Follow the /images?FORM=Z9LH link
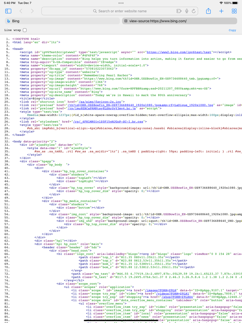Screen dimensions: 242x323 (161, 290)
